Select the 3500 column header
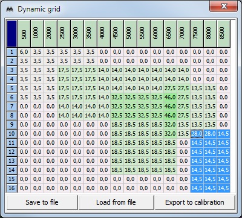 point(91,33)
